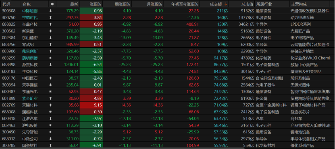
Task: Click the green -7.97 change cell for 江淮汽车
Action: coord(91,119)
